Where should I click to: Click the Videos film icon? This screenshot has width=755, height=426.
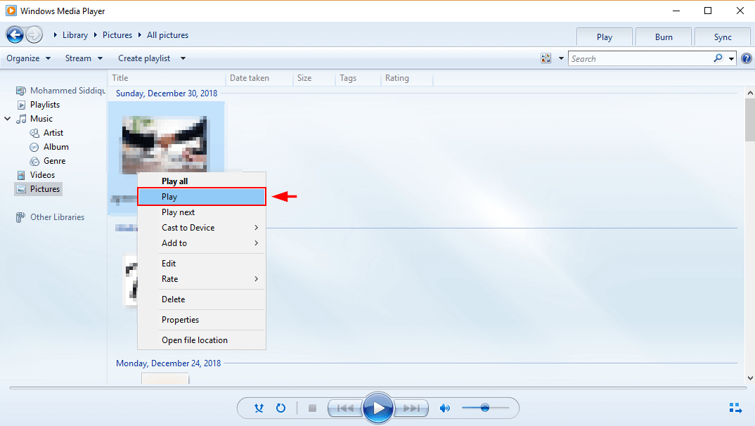(21, 175)
